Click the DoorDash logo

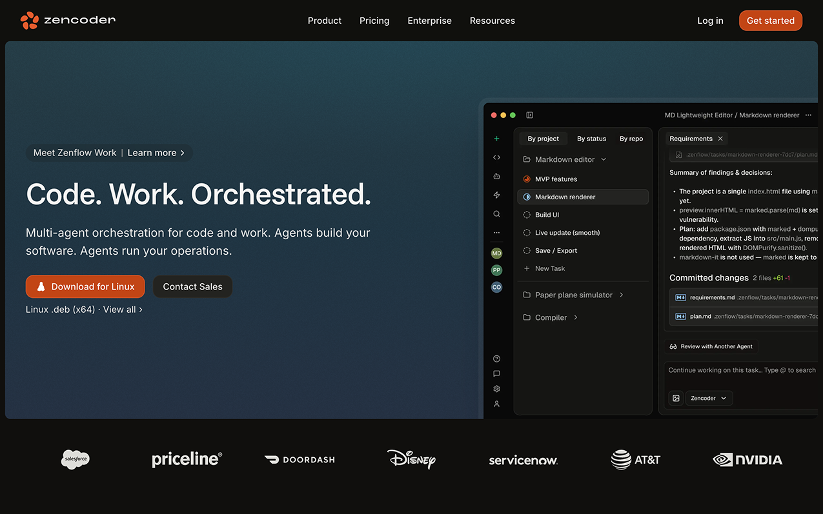pyautogui.click(x=300, y=460)
